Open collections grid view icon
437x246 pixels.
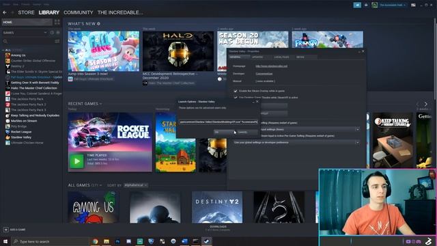[x=57, y=23]
